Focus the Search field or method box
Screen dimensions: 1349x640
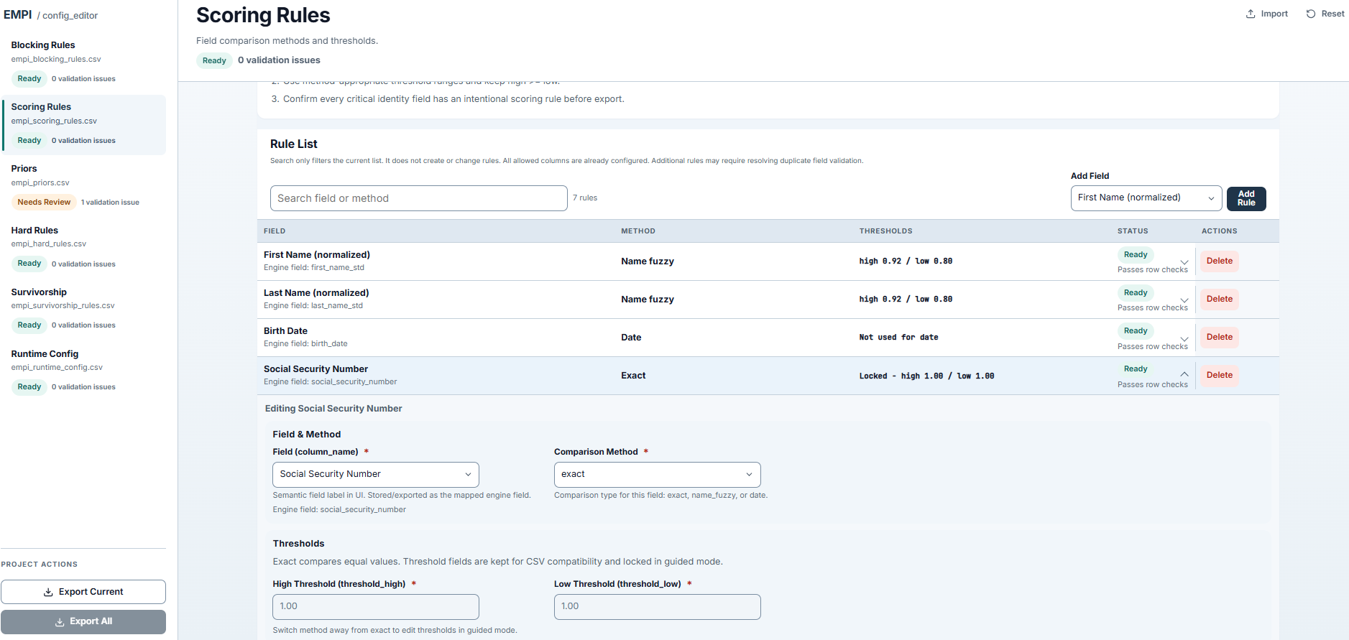point(419,198)
